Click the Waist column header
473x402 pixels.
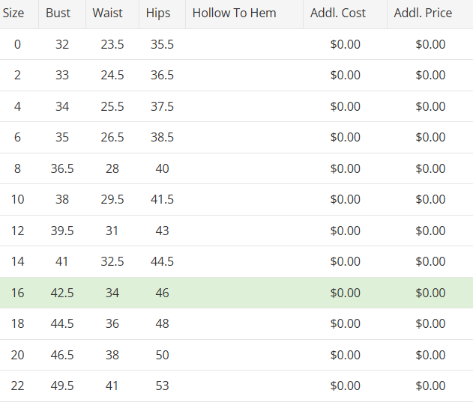point(107,13)
